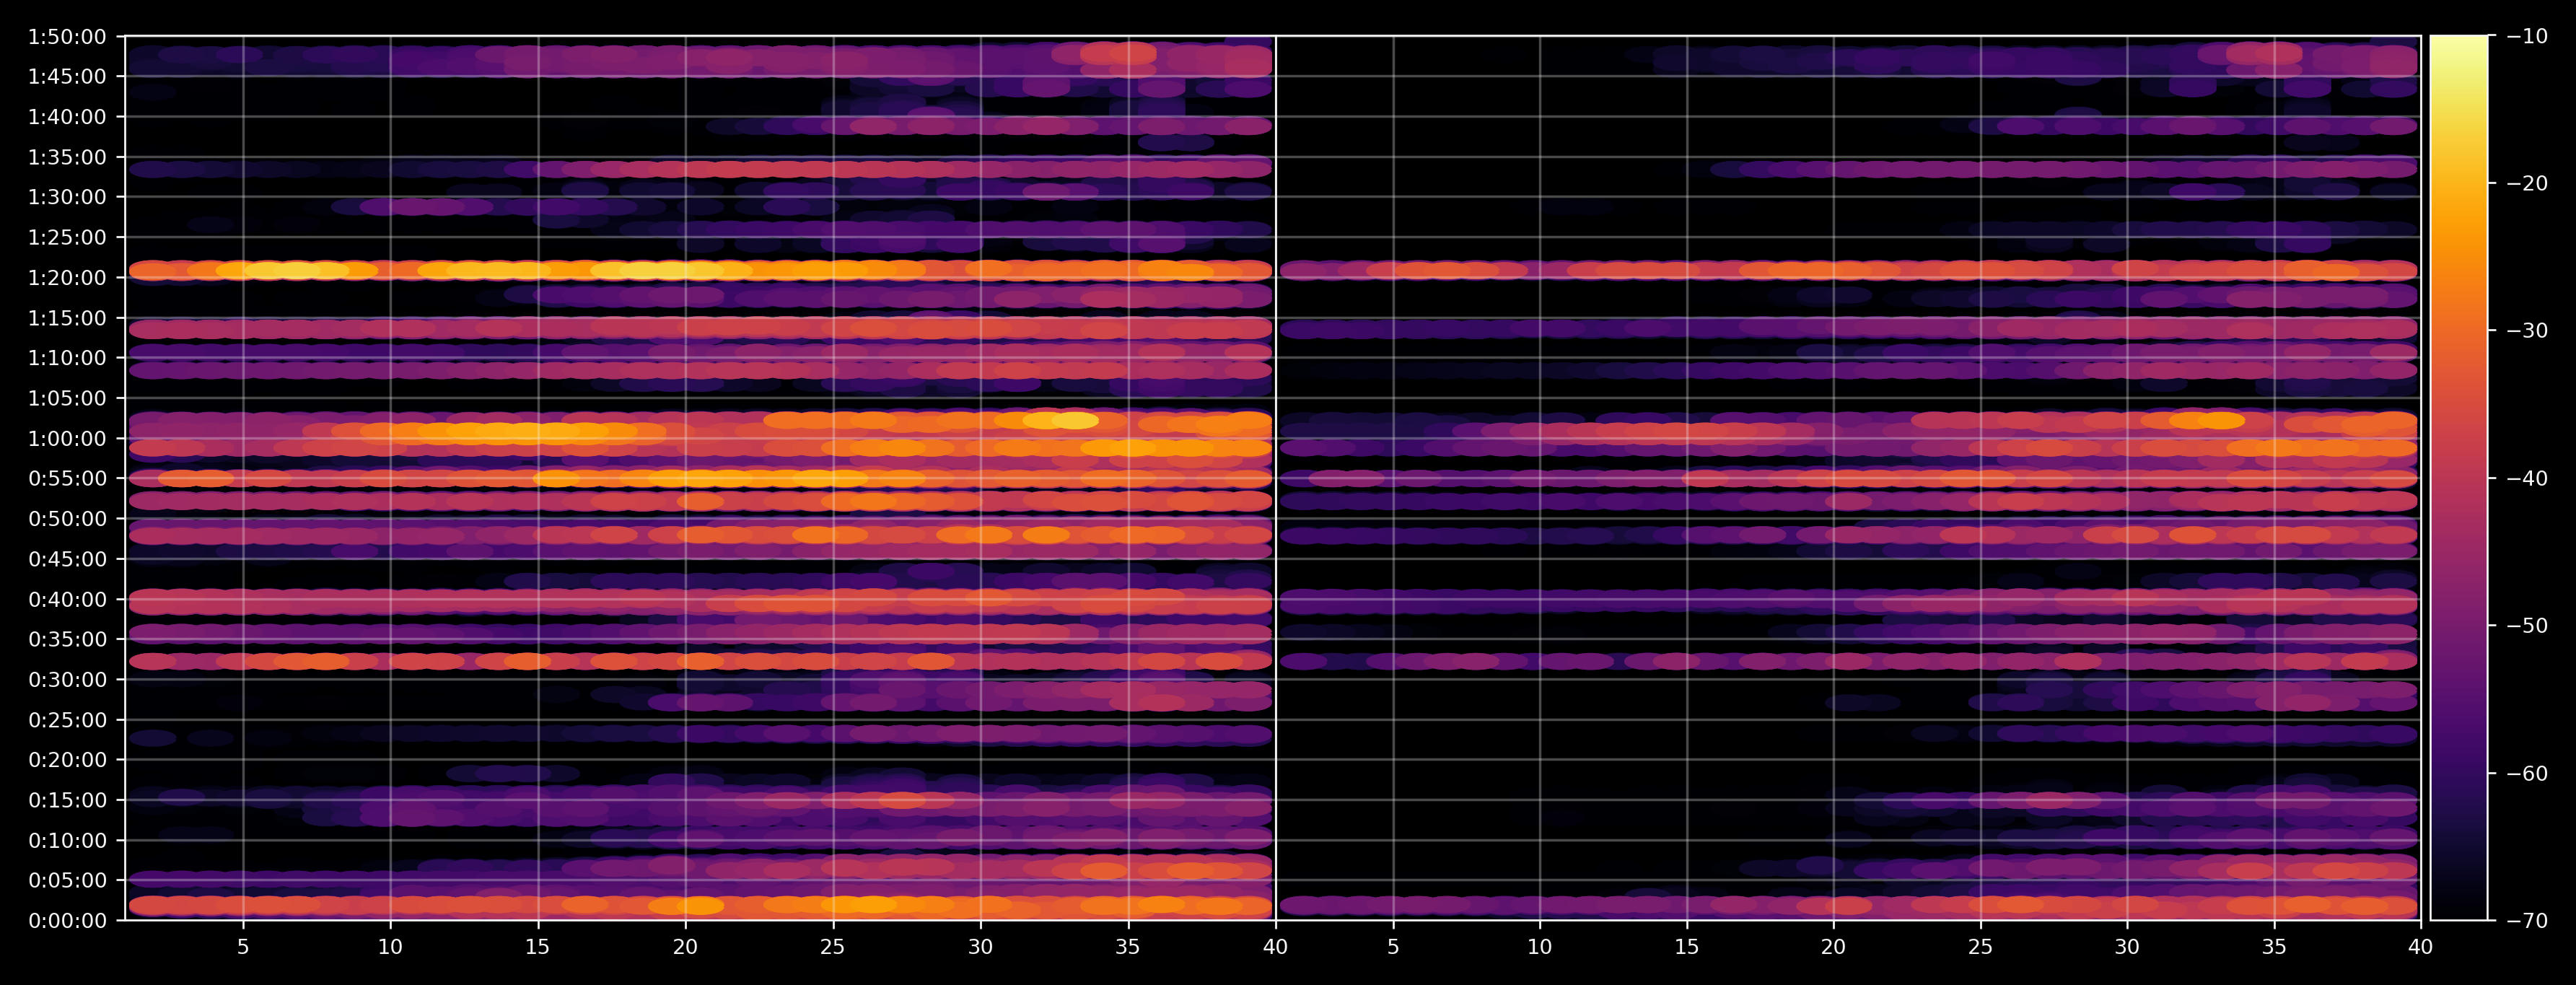Select the 1:40:00 time label
2576x985 pixels.
(x=67, y=117)
